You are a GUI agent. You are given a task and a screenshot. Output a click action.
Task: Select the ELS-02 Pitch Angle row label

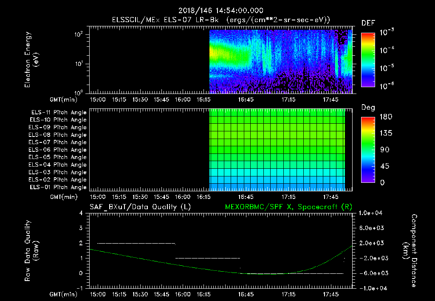57,180
